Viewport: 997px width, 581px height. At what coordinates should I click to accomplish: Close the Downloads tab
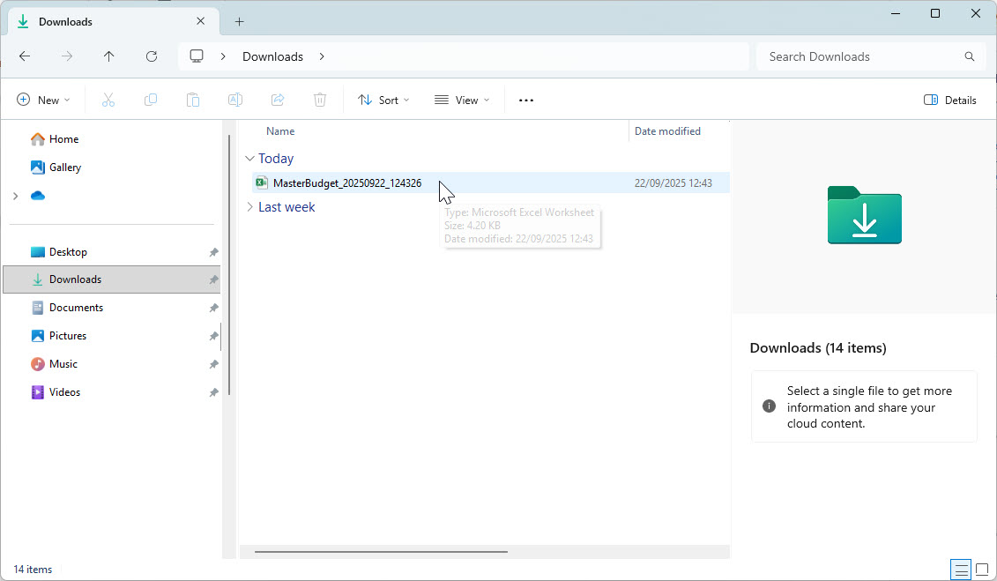click(x=200, y=21)
